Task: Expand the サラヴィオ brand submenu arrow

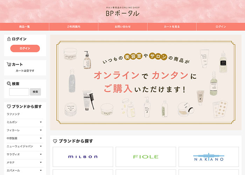Action: [41, 154]
